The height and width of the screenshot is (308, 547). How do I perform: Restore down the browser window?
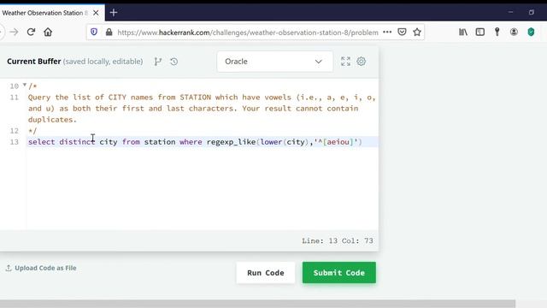(x=532, y=12)
